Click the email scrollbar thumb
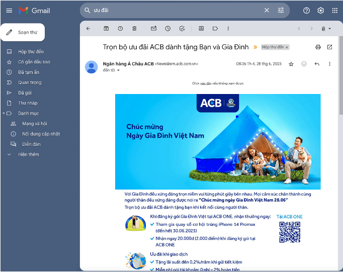 (x=341, y=75)
